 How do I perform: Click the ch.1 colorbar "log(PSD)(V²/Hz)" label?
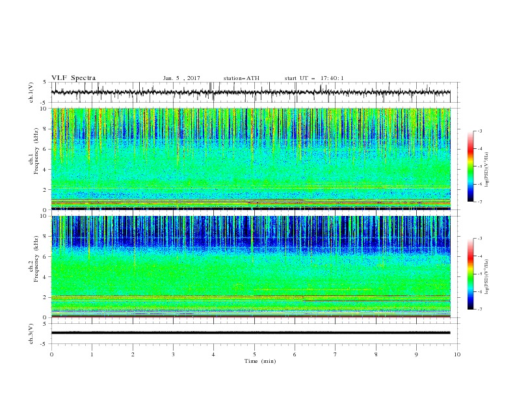pos(486,170)
